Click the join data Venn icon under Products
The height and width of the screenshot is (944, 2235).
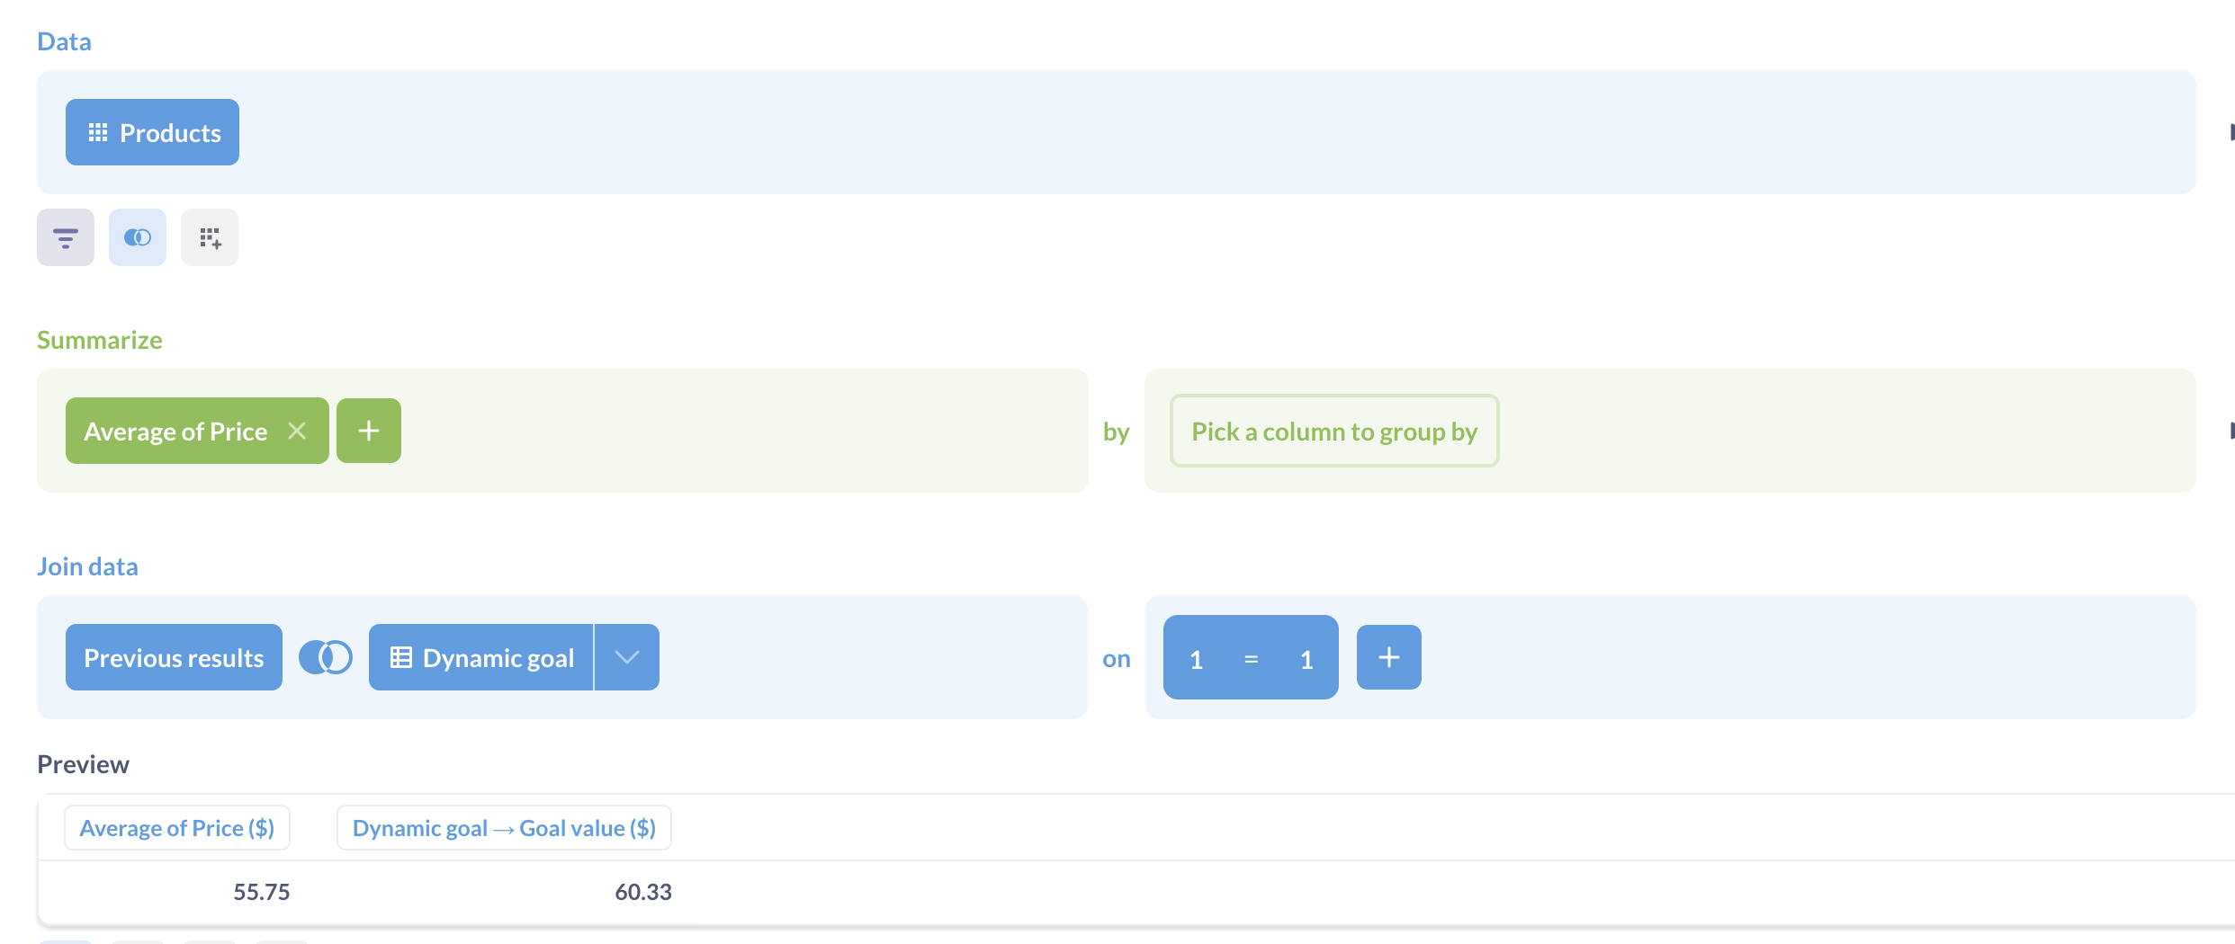click(x=137, y=236)
